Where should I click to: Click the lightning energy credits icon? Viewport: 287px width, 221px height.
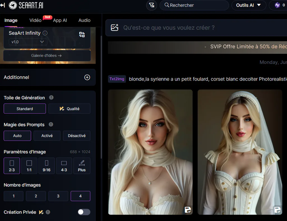pyautogui.click(x=277, y=5)
